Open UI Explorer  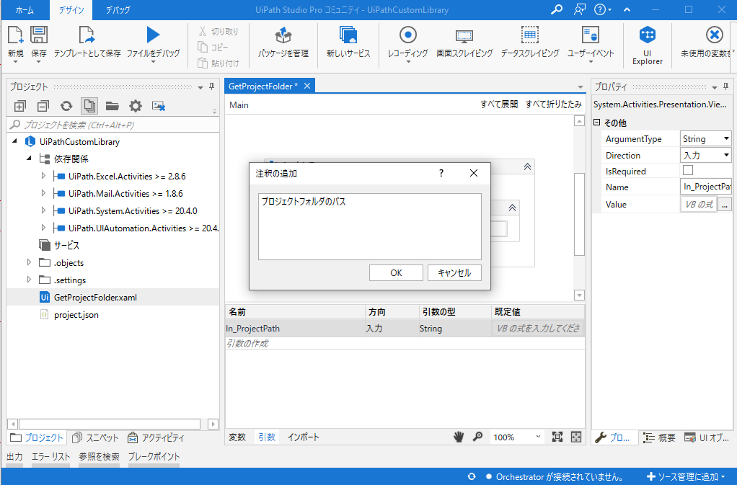coord(648,35)
